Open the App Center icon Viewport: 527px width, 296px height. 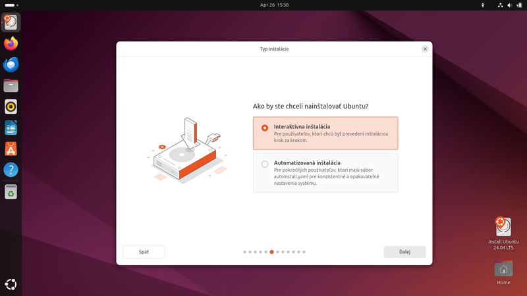[x=11, y=149]
